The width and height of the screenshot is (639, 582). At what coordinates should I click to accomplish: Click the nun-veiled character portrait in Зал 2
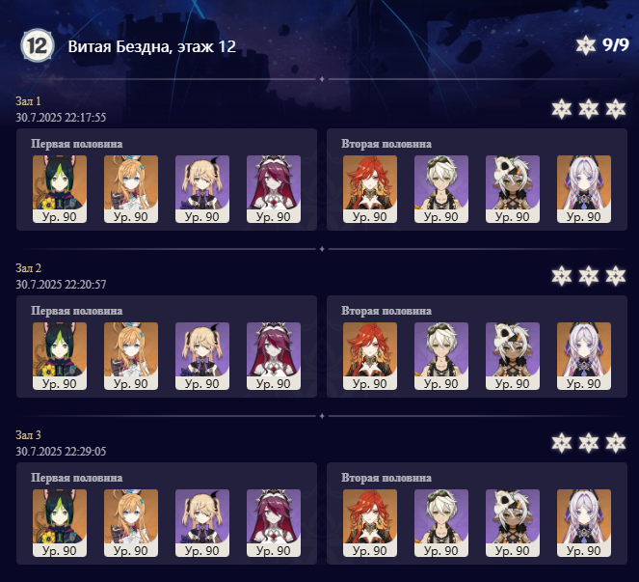(274, 356)
